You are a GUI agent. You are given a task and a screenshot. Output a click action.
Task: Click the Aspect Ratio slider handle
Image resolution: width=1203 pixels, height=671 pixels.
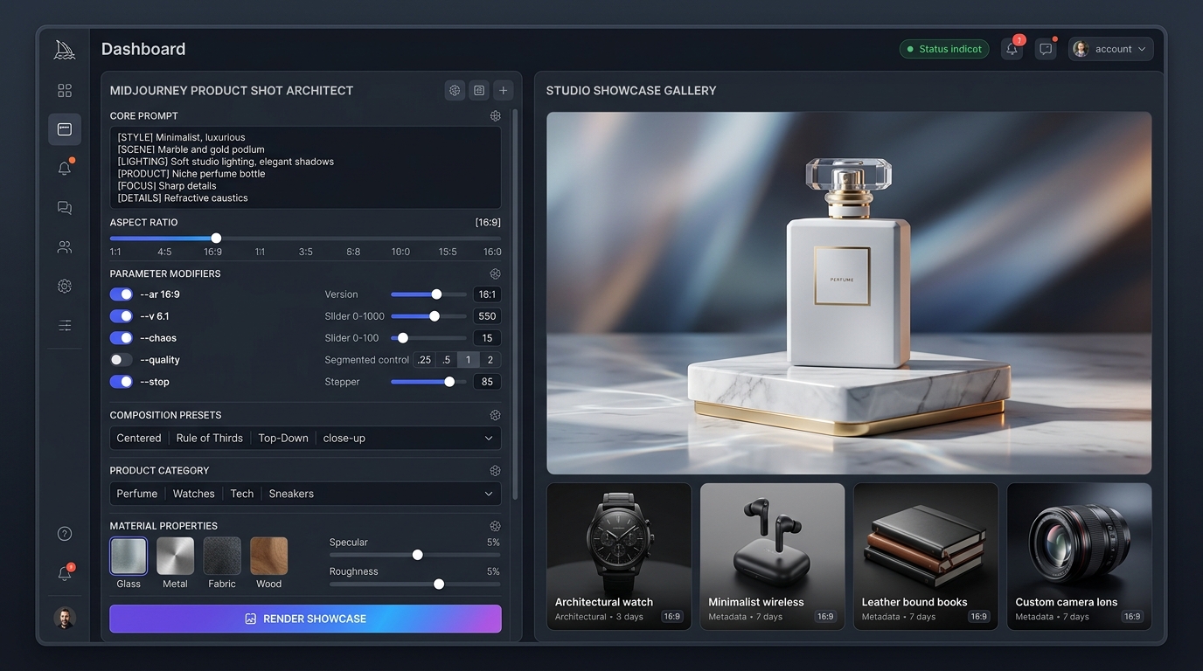[216, 238]
